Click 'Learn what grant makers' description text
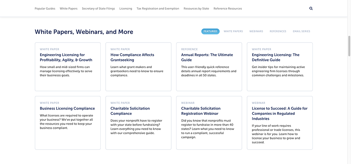 click(137, 71)
